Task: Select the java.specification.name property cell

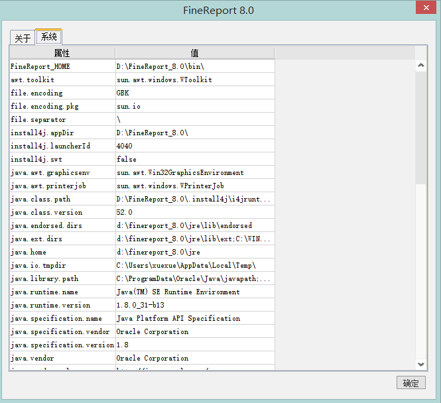Action: [x=62, y=318]
